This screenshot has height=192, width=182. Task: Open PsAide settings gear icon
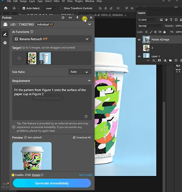(x=5, y=43)
